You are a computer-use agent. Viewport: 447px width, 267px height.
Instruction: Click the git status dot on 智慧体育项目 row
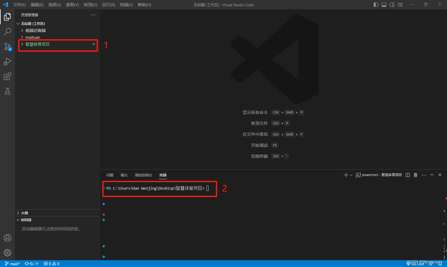point(94,44)
